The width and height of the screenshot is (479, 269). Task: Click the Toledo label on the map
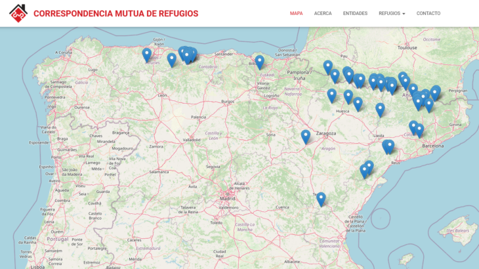(x=217, y=223)
